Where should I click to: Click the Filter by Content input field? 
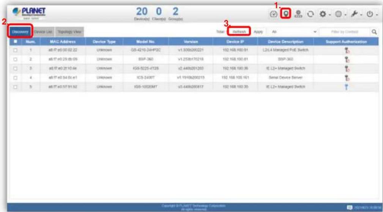345,32
